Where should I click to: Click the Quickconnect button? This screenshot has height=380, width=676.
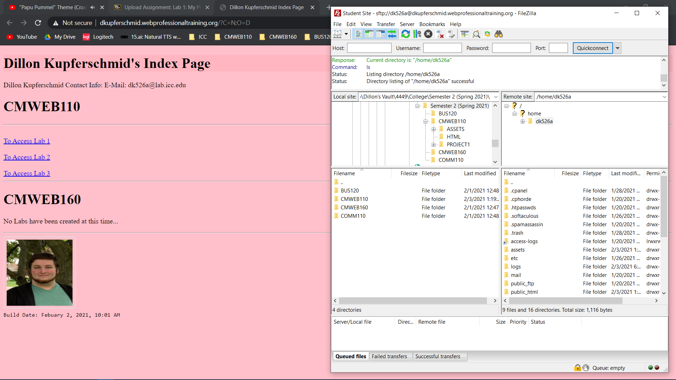tap(593, 48)
